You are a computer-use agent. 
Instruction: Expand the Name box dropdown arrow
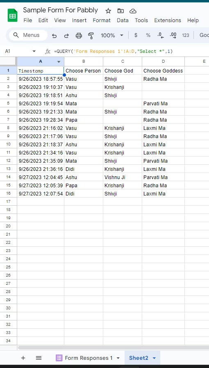[x=34, y=51]
